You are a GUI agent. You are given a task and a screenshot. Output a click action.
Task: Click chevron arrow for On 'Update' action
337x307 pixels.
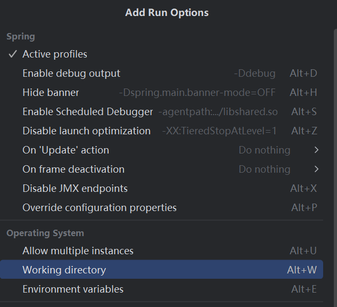pyautogui.click(x=317, y=150)
